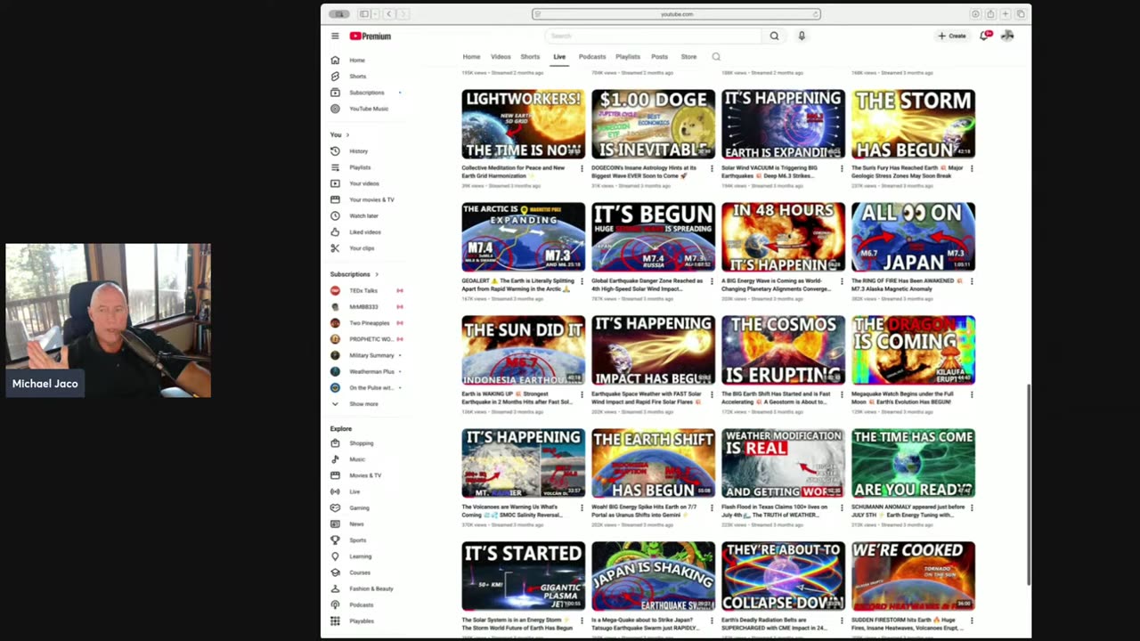
Task: Click the YouTube search input field
Action: point(655,36)
